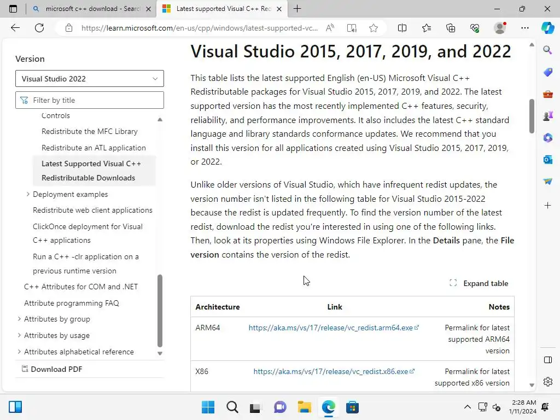Expand Attributes alphabetical reference node
This screenshot has height=420, width=560.
coord(20,352)
